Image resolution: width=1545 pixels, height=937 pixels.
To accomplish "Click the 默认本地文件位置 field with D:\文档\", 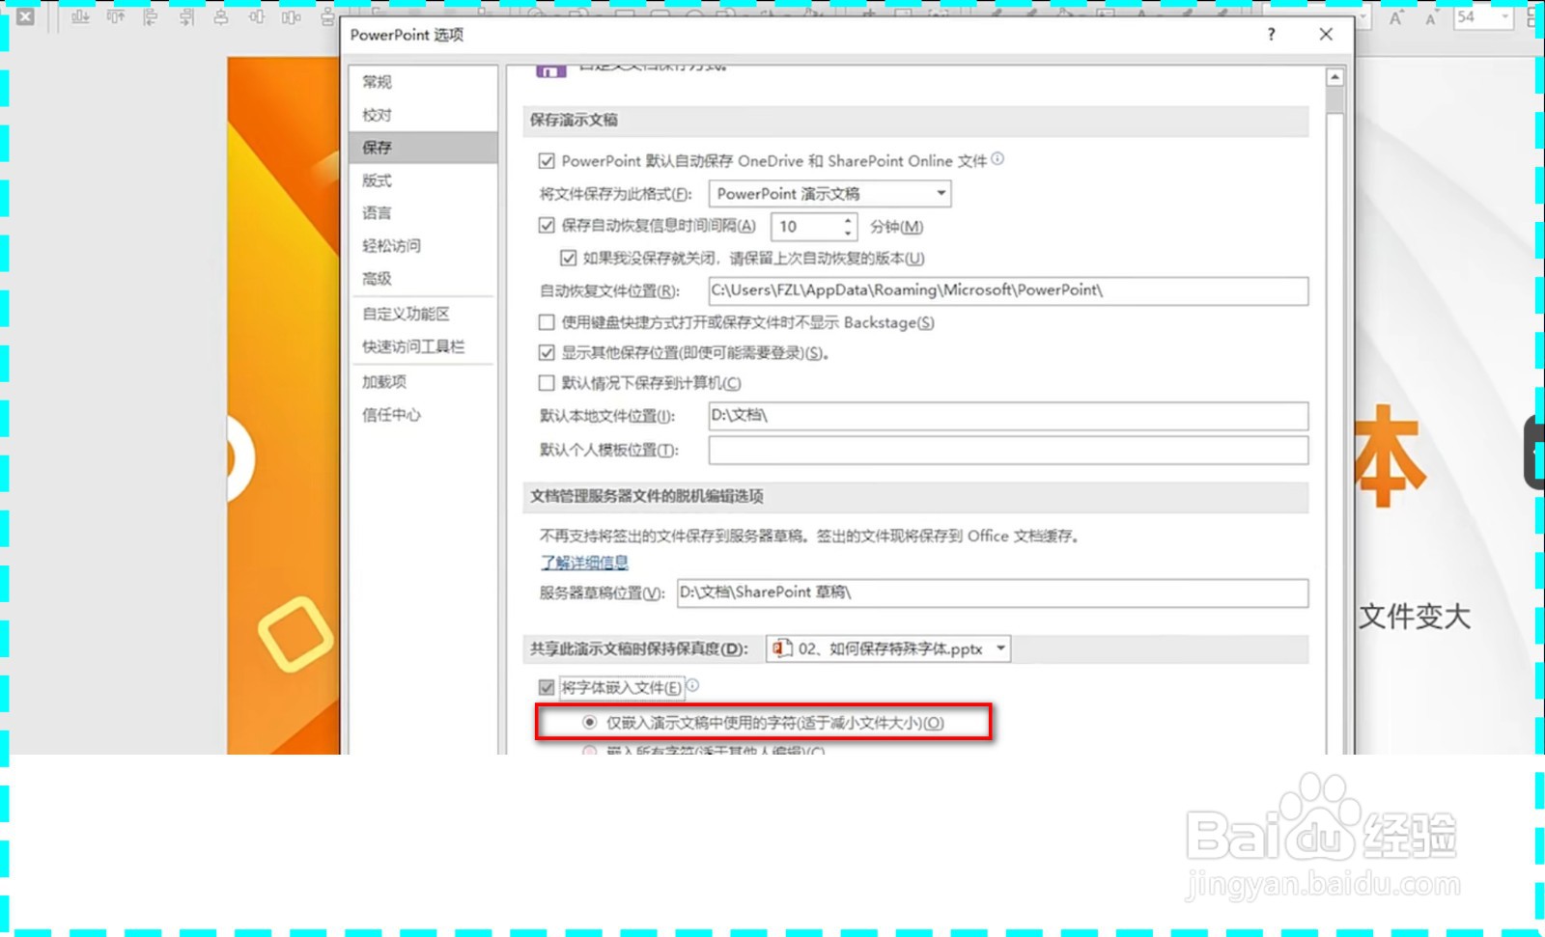I will coord(1008,416).
